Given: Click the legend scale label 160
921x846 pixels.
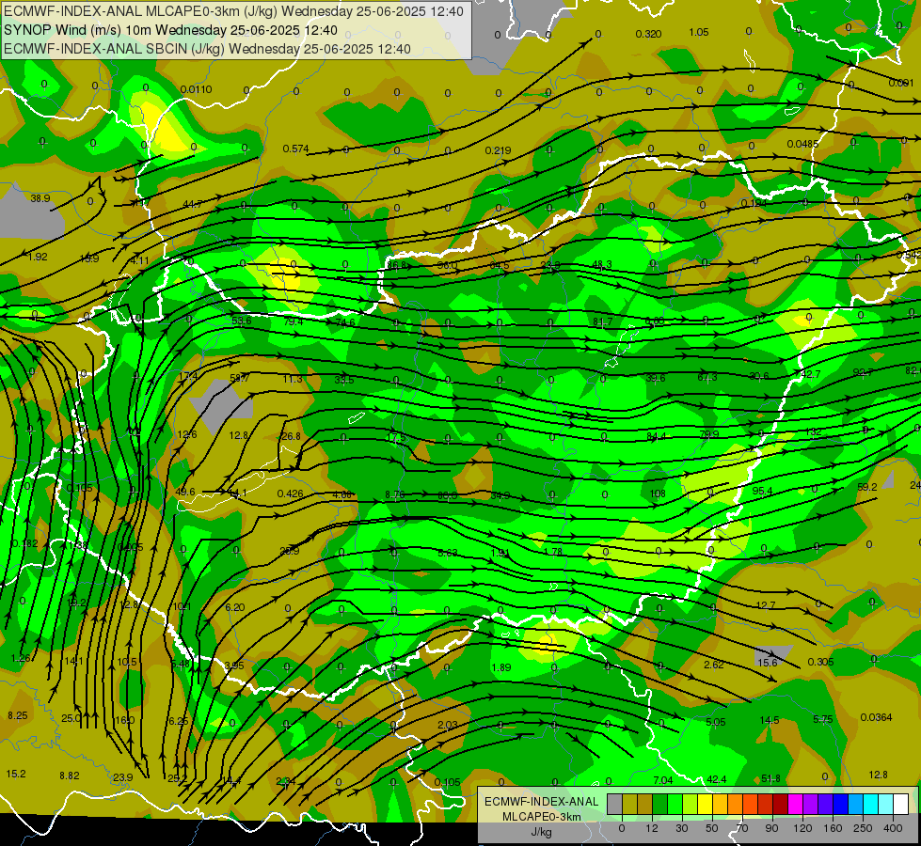Looking at the screenshot, I should click(833, 828).
